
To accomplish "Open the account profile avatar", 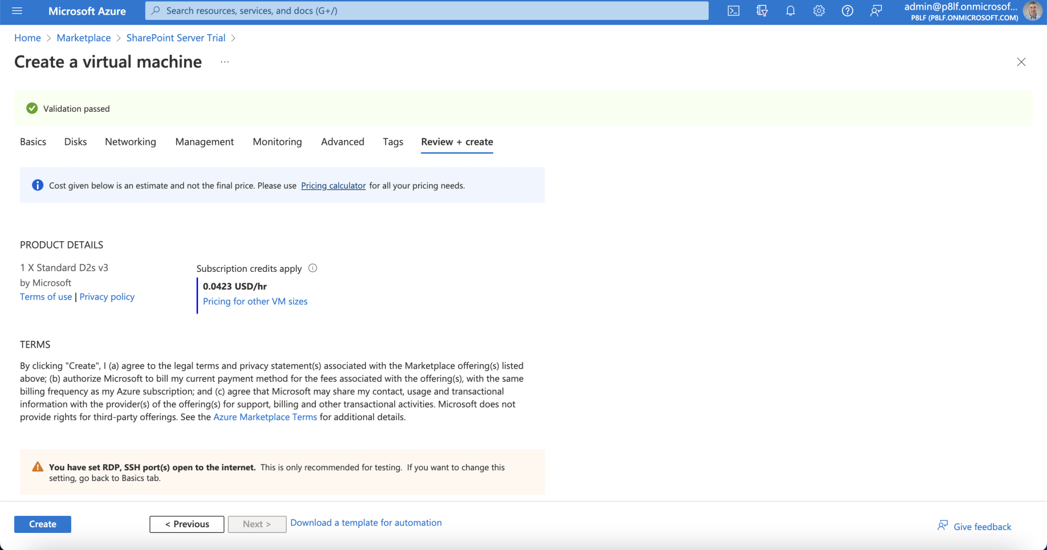I will pyautogui.click(x=1032, y=11).
